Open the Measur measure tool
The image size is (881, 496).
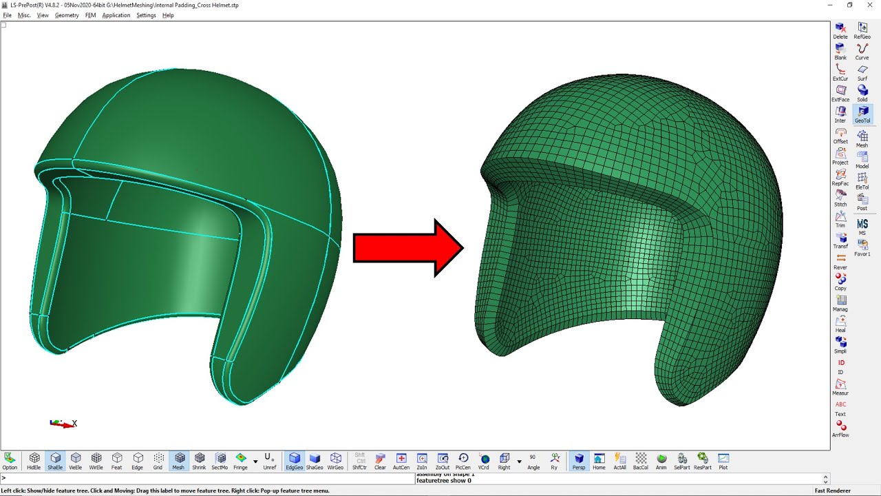(x=840, y=387)
